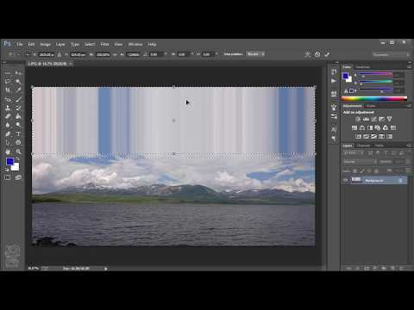
Task: Select the Move tool
Action: point(18,73)
